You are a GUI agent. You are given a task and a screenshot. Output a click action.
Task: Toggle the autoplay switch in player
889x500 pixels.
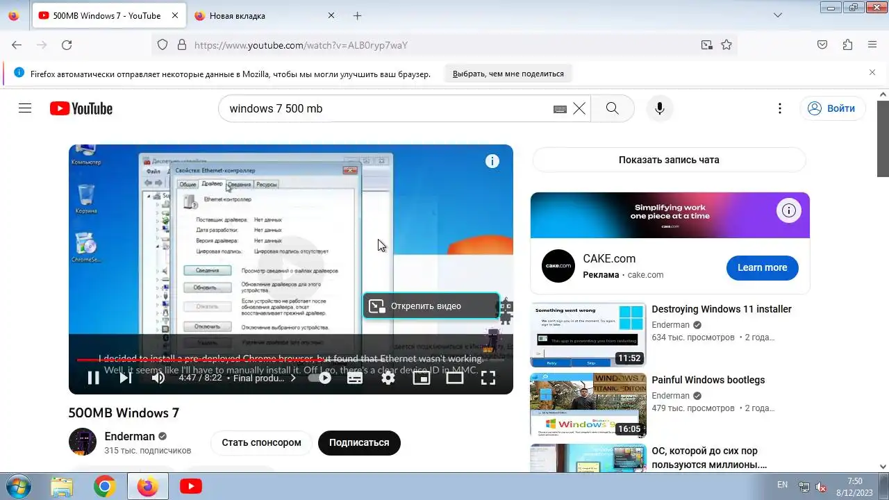320,378
